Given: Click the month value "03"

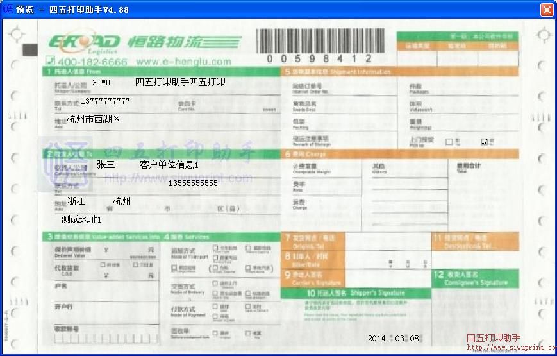Looking at the screenshot, I should tap(399, 339).
